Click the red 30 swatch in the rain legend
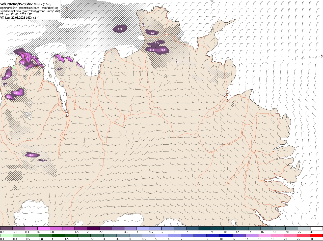 (x=316, y=235)
